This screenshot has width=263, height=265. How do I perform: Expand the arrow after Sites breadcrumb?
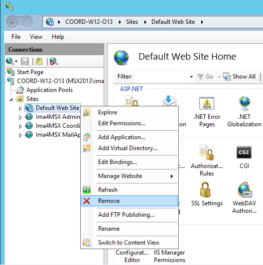click(x=145, y=22)
